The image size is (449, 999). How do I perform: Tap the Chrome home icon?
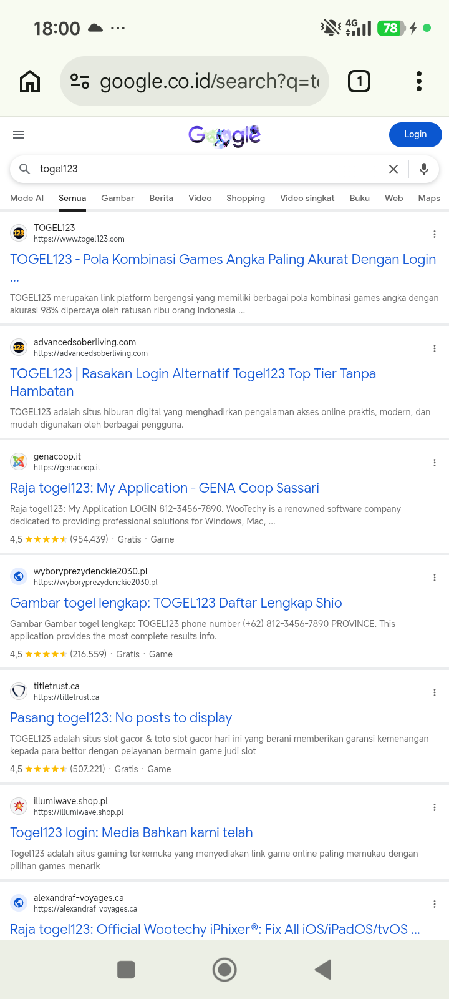[x=30, y=81]
